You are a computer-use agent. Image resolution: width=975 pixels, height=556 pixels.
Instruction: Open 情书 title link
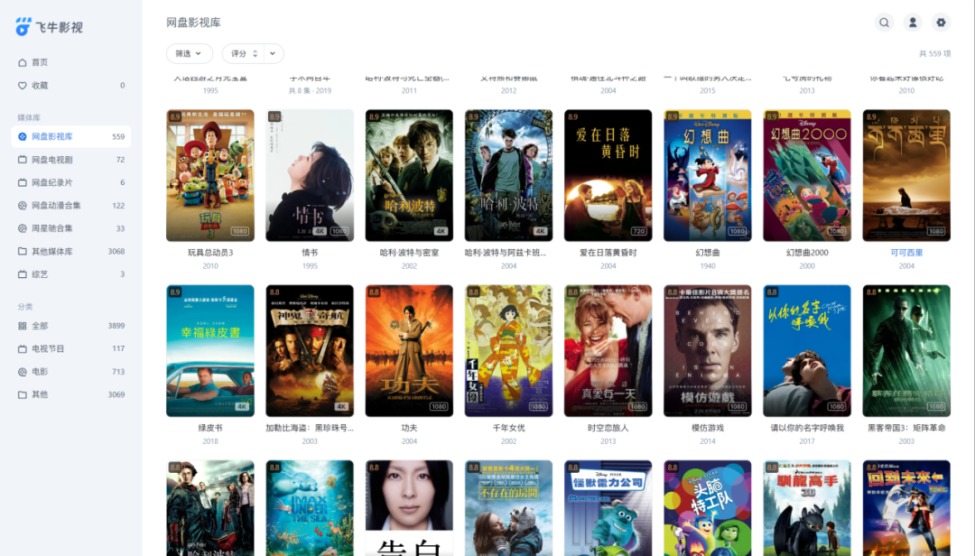pos(310,253)
